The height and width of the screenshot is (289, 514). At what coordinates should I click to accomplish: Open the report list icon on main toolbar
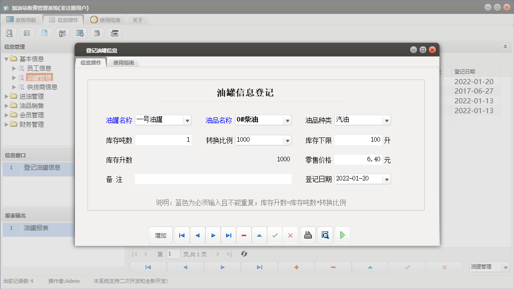28,33
